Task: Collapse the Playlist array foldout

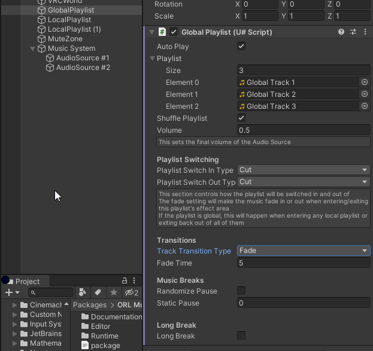Action: (x=153, y=59)
